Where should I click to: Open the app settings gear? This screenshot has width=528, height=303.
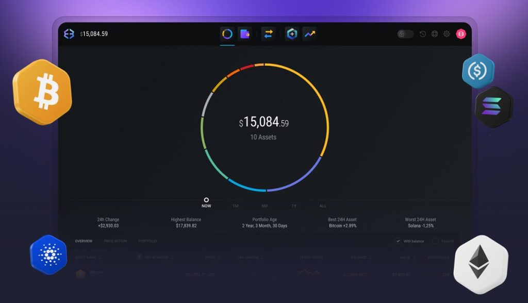click(x=447, y=33)
